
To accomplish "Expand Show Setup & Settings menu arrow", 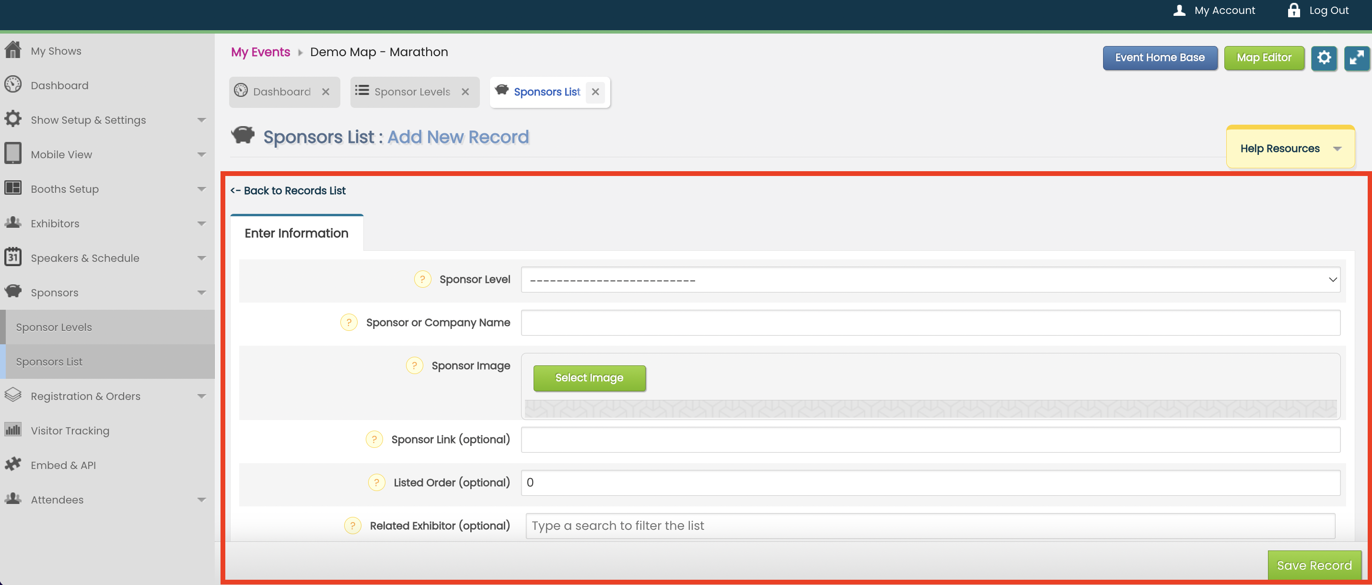I will (201, 120).
